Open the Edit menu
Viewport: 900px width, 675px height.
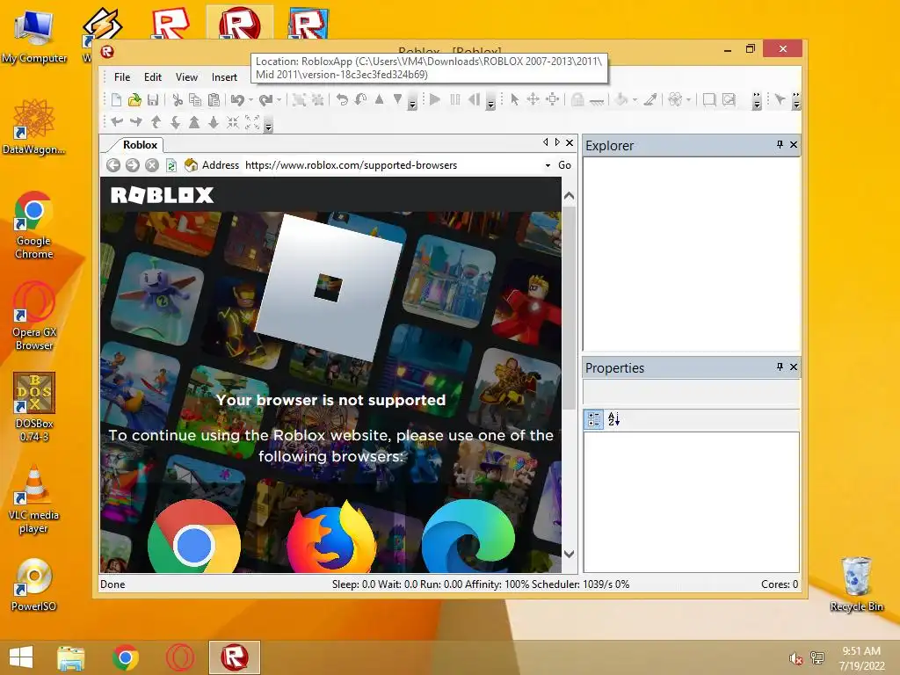click(x=153, y=77)
